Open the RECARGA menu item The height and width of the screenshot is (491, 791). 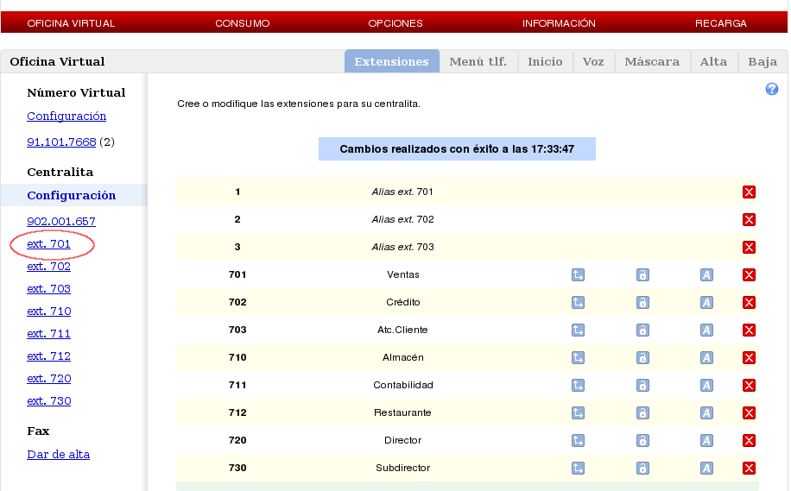pyautogui.click(x=720, y=23)
